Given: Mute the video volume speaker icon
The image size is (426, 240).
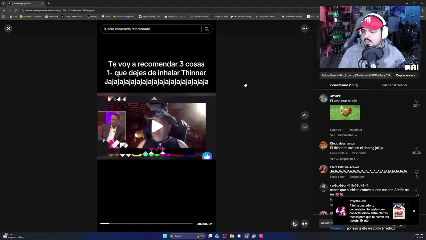Looking at the screenshot, I should pyautogui.click(x=304, y=224).
